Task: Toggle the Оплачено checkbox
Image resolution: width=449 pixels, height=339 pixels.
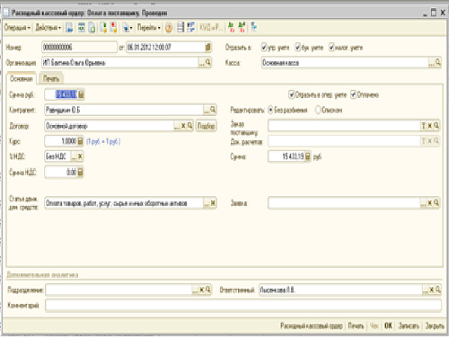Action: [x=353, y=94]
